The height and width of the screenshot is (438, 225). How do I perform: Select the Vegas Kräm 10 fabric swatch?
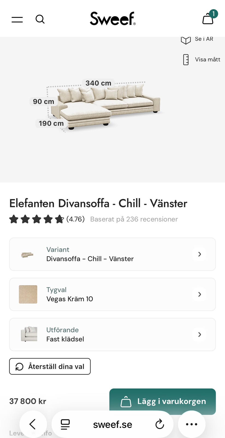coord(28,294)
